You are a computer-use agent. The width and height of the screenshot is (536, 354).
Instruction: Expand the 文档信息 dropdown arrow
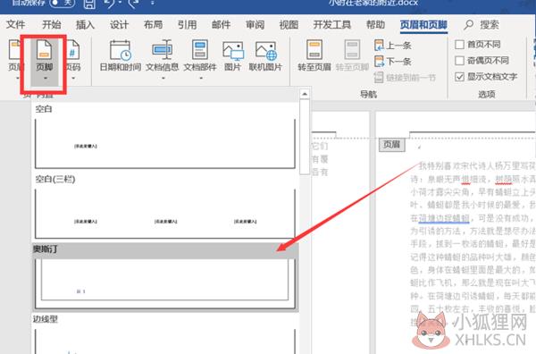(x=163, y=79)
